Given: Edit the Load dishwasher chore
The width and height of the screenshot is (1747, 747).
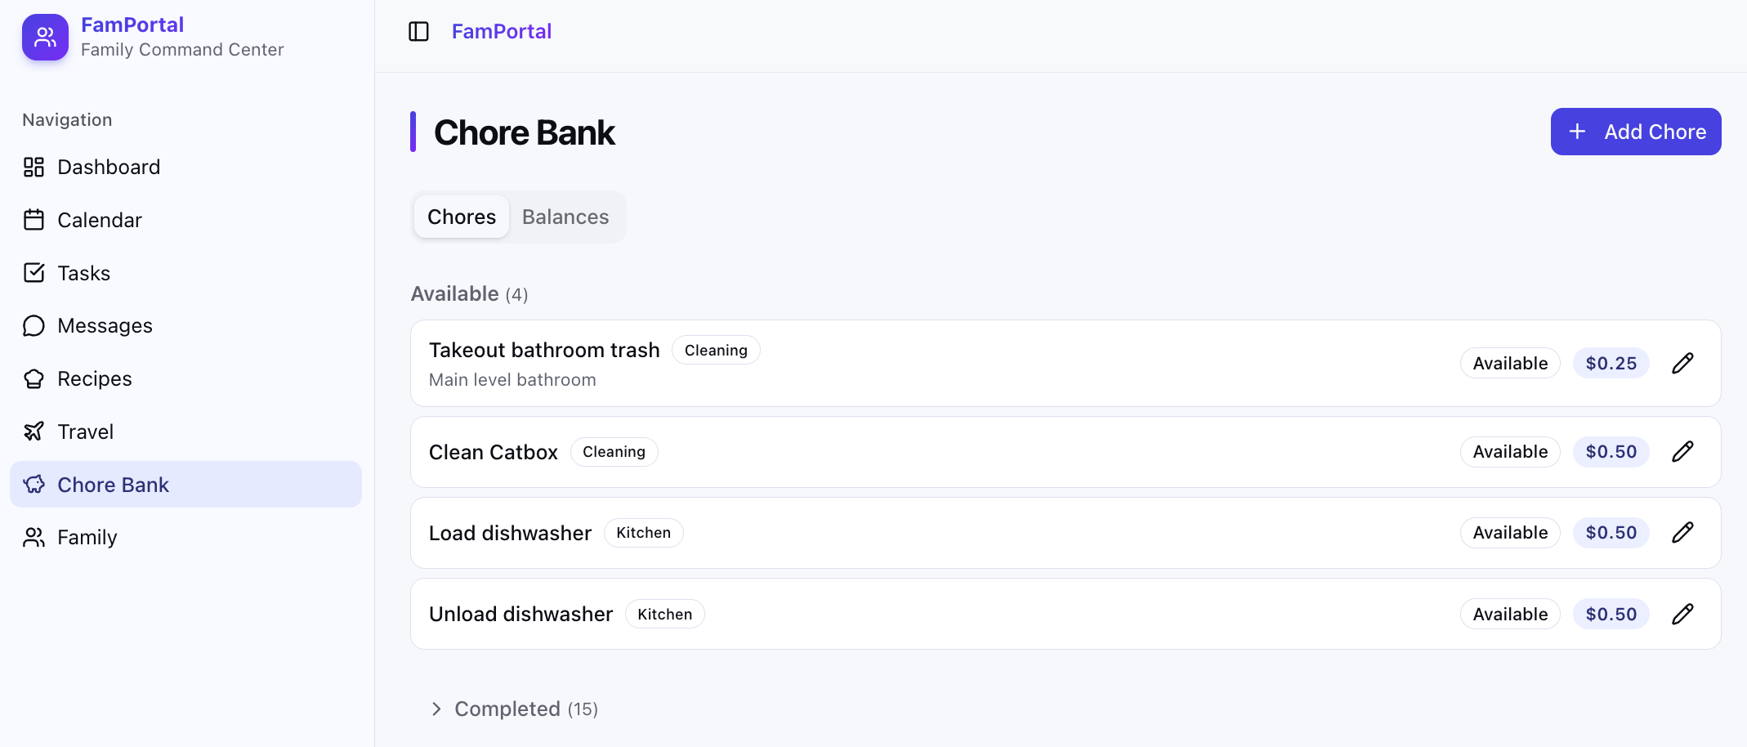Looking at the screenshot, I should [1682, 533].
